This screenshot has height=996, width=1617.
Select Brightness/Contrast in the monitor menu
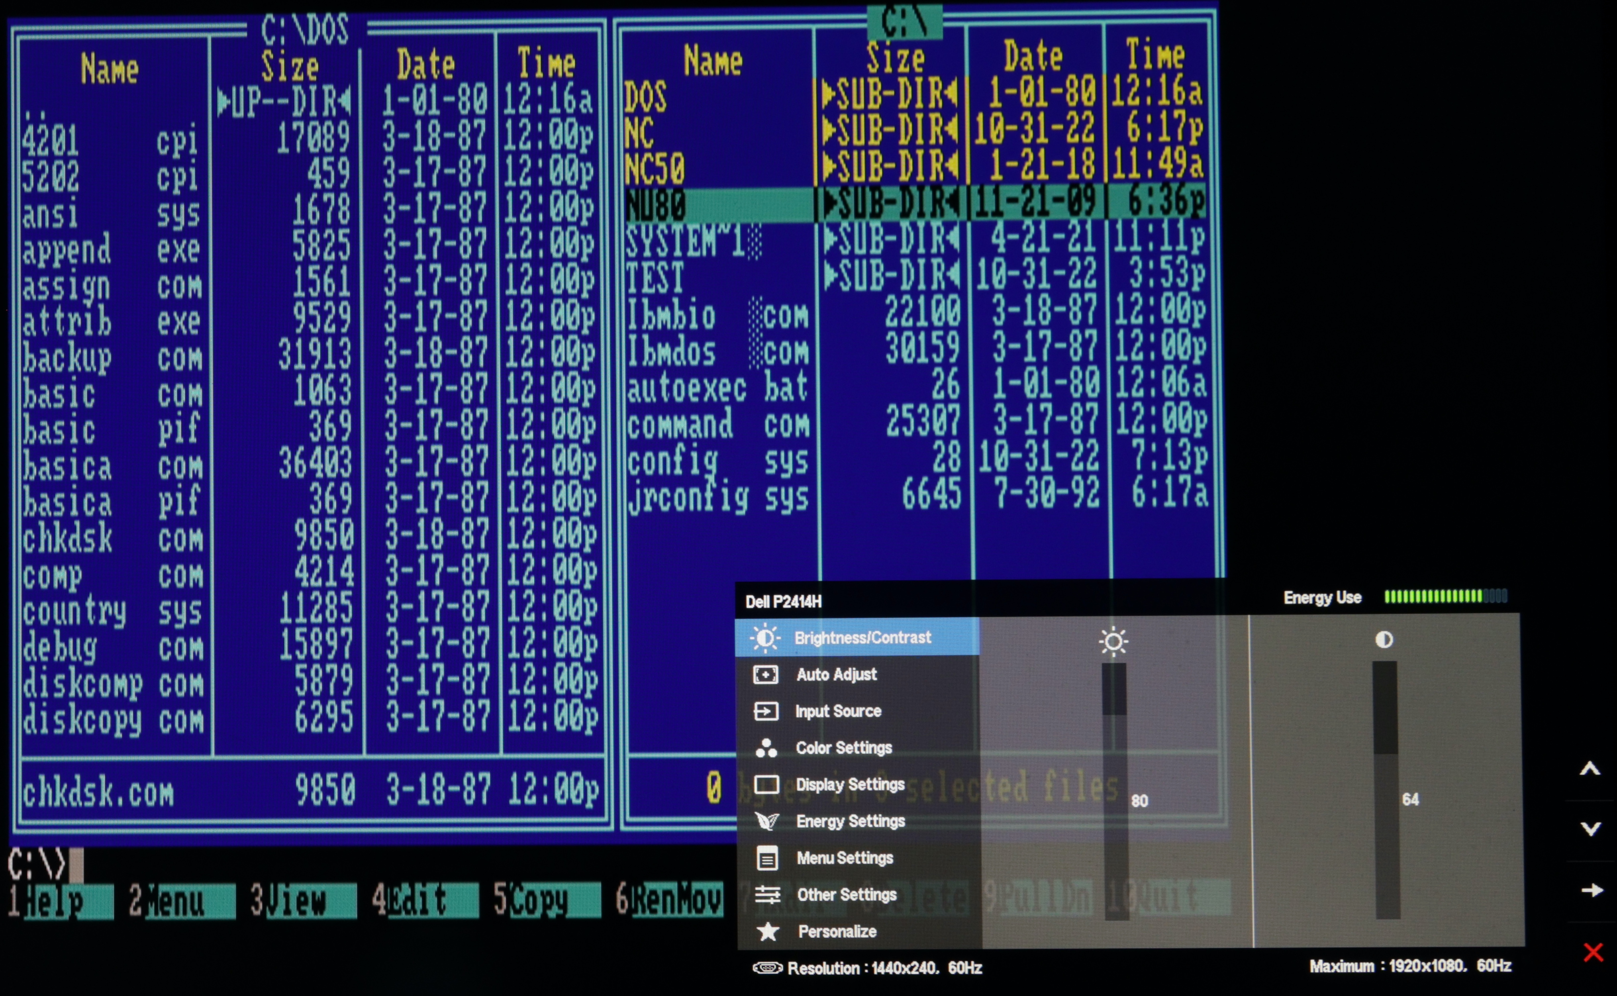click(x=857, y=638)
